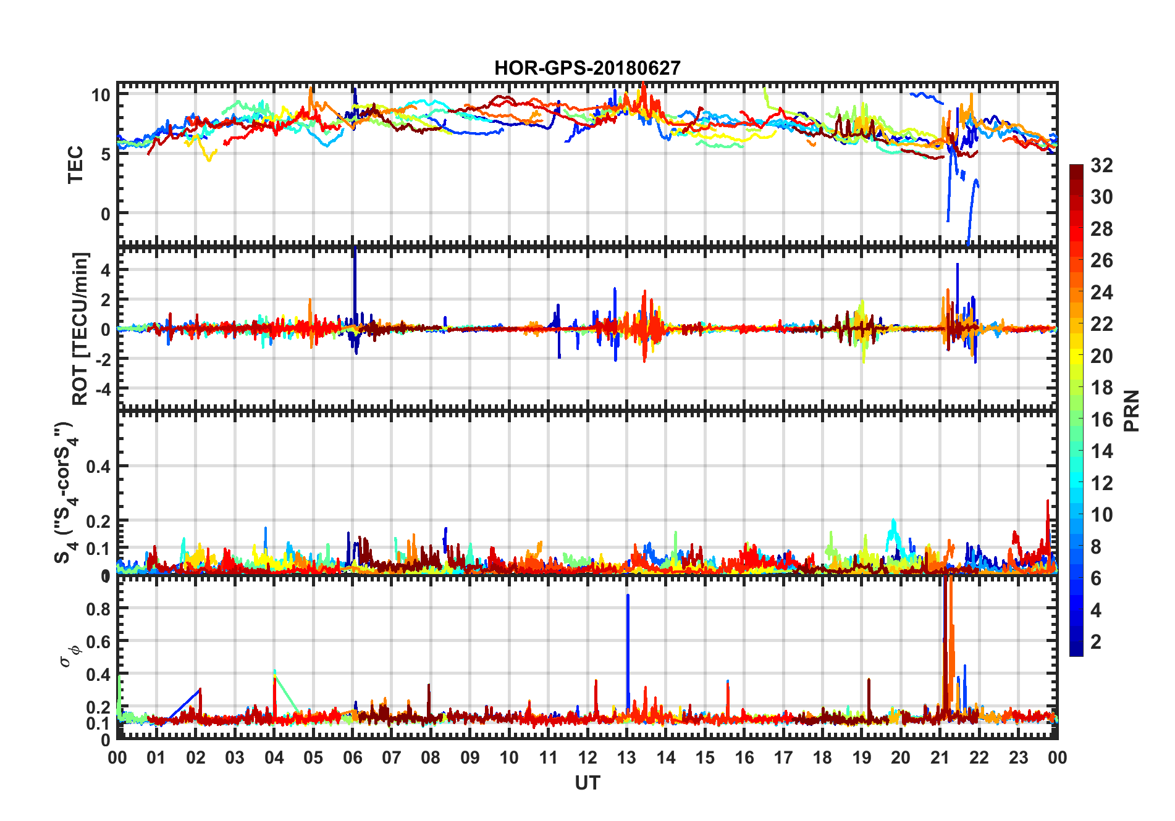Select colorbar tick label 16

click(1101, 420)
